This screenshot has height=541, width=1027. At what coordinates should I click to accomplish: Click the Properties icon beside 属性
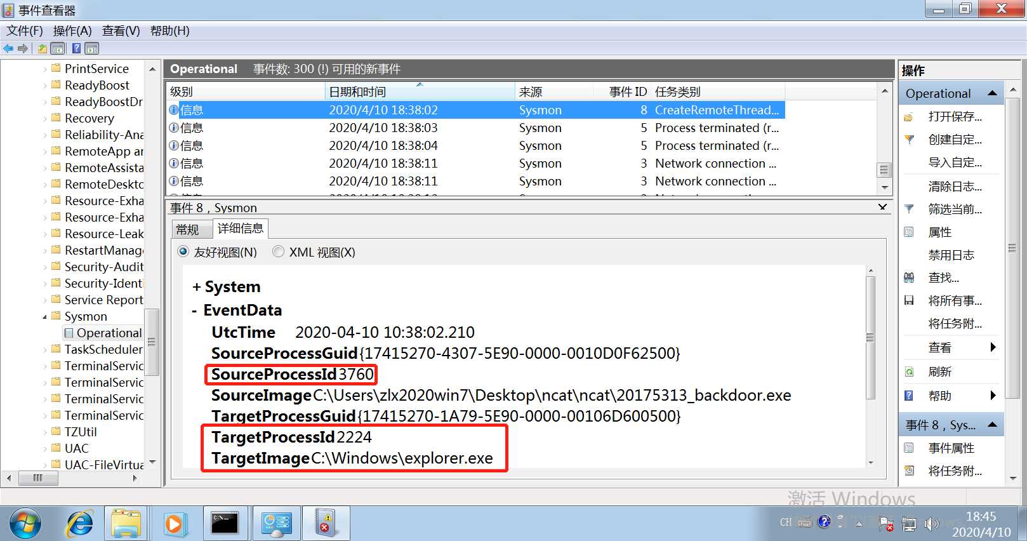[x=909, y=232]
